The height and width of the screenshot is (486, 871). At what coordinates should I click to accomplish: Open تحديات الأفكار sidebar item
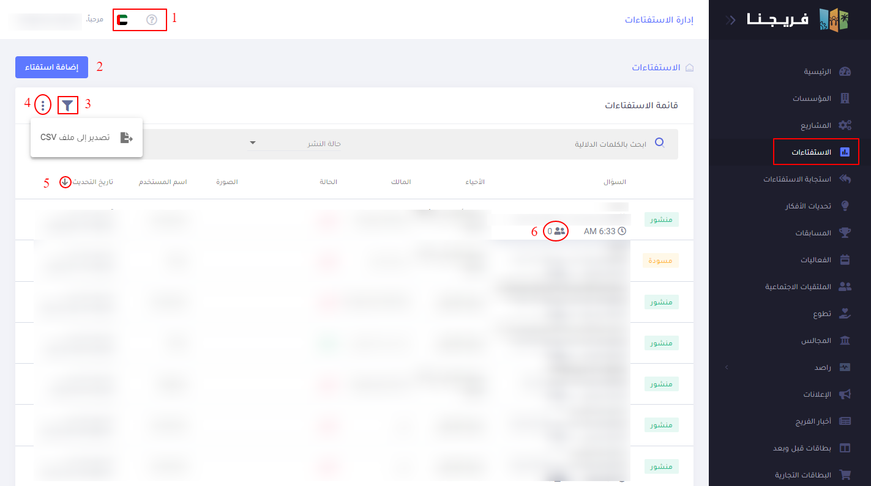coord(808,206)
